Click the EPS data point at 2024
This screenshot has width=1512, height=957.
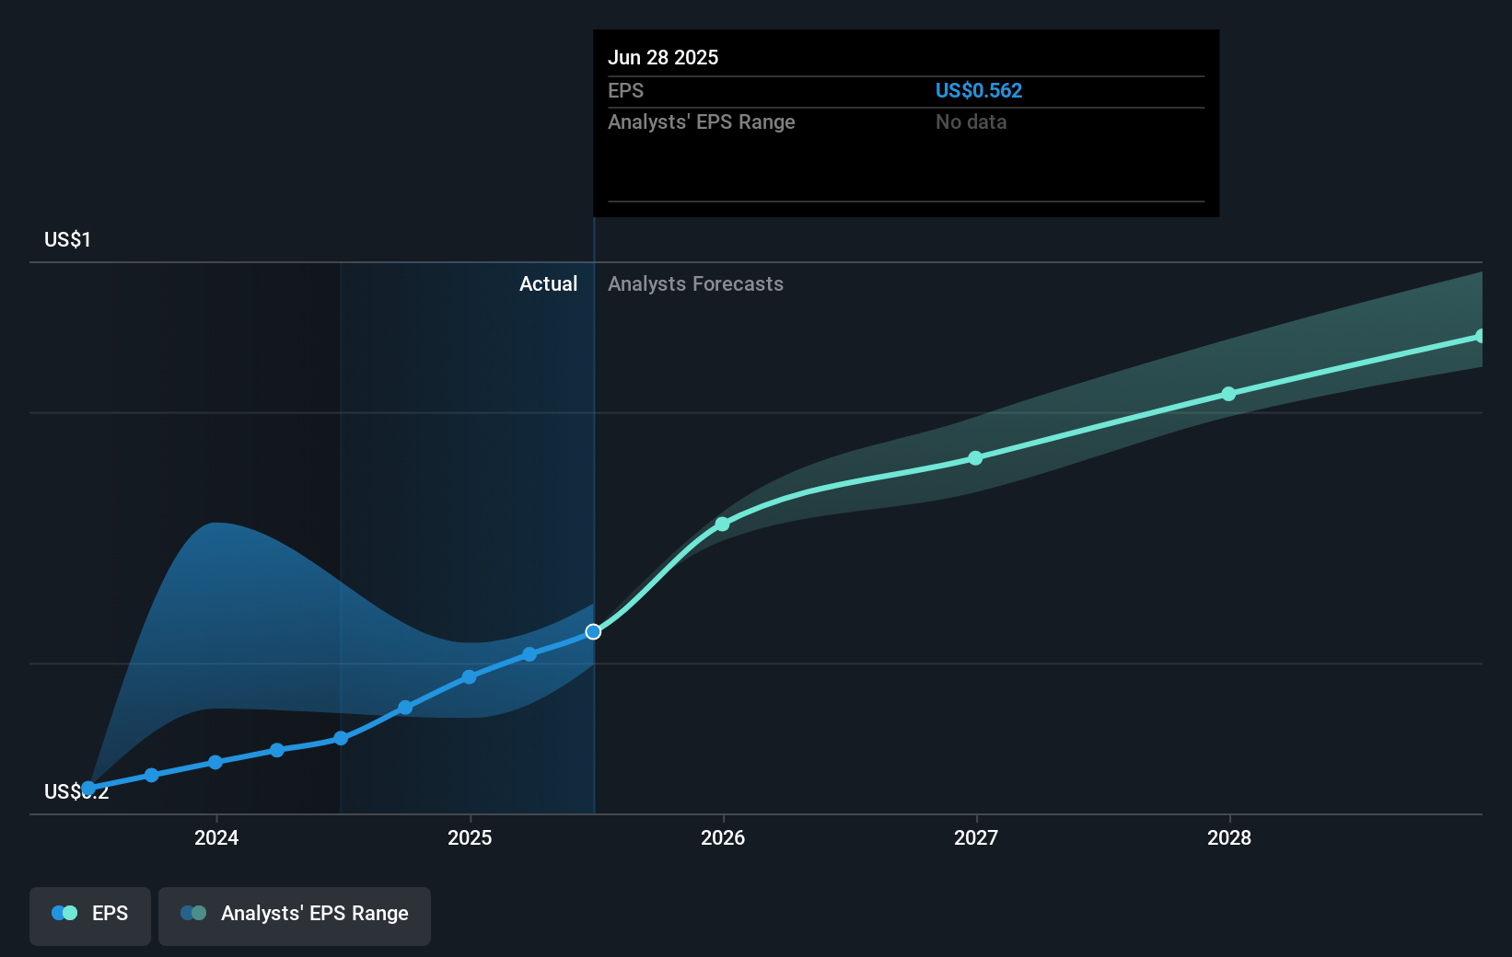point(215,762)
